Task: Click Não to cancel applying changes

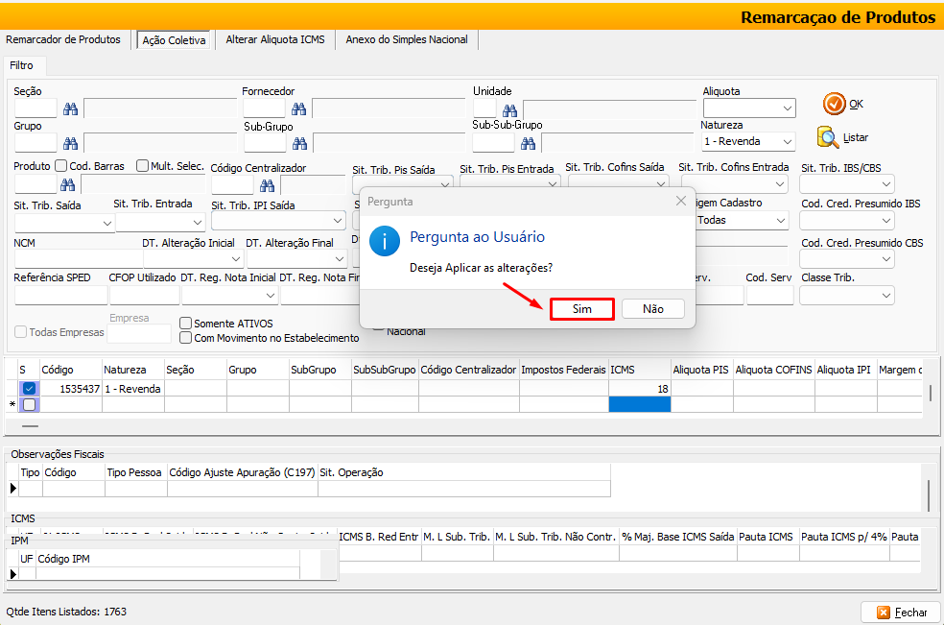Action: 653,309
